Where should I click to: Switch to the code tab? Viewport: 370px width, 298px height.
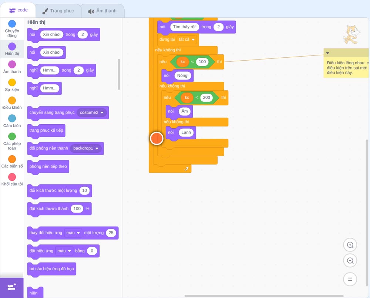click(x=18, y=10)
